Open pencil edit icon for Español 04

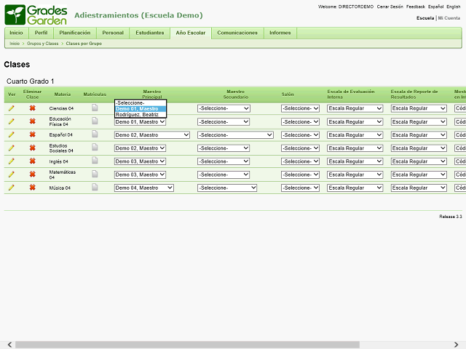click(12, 135)
